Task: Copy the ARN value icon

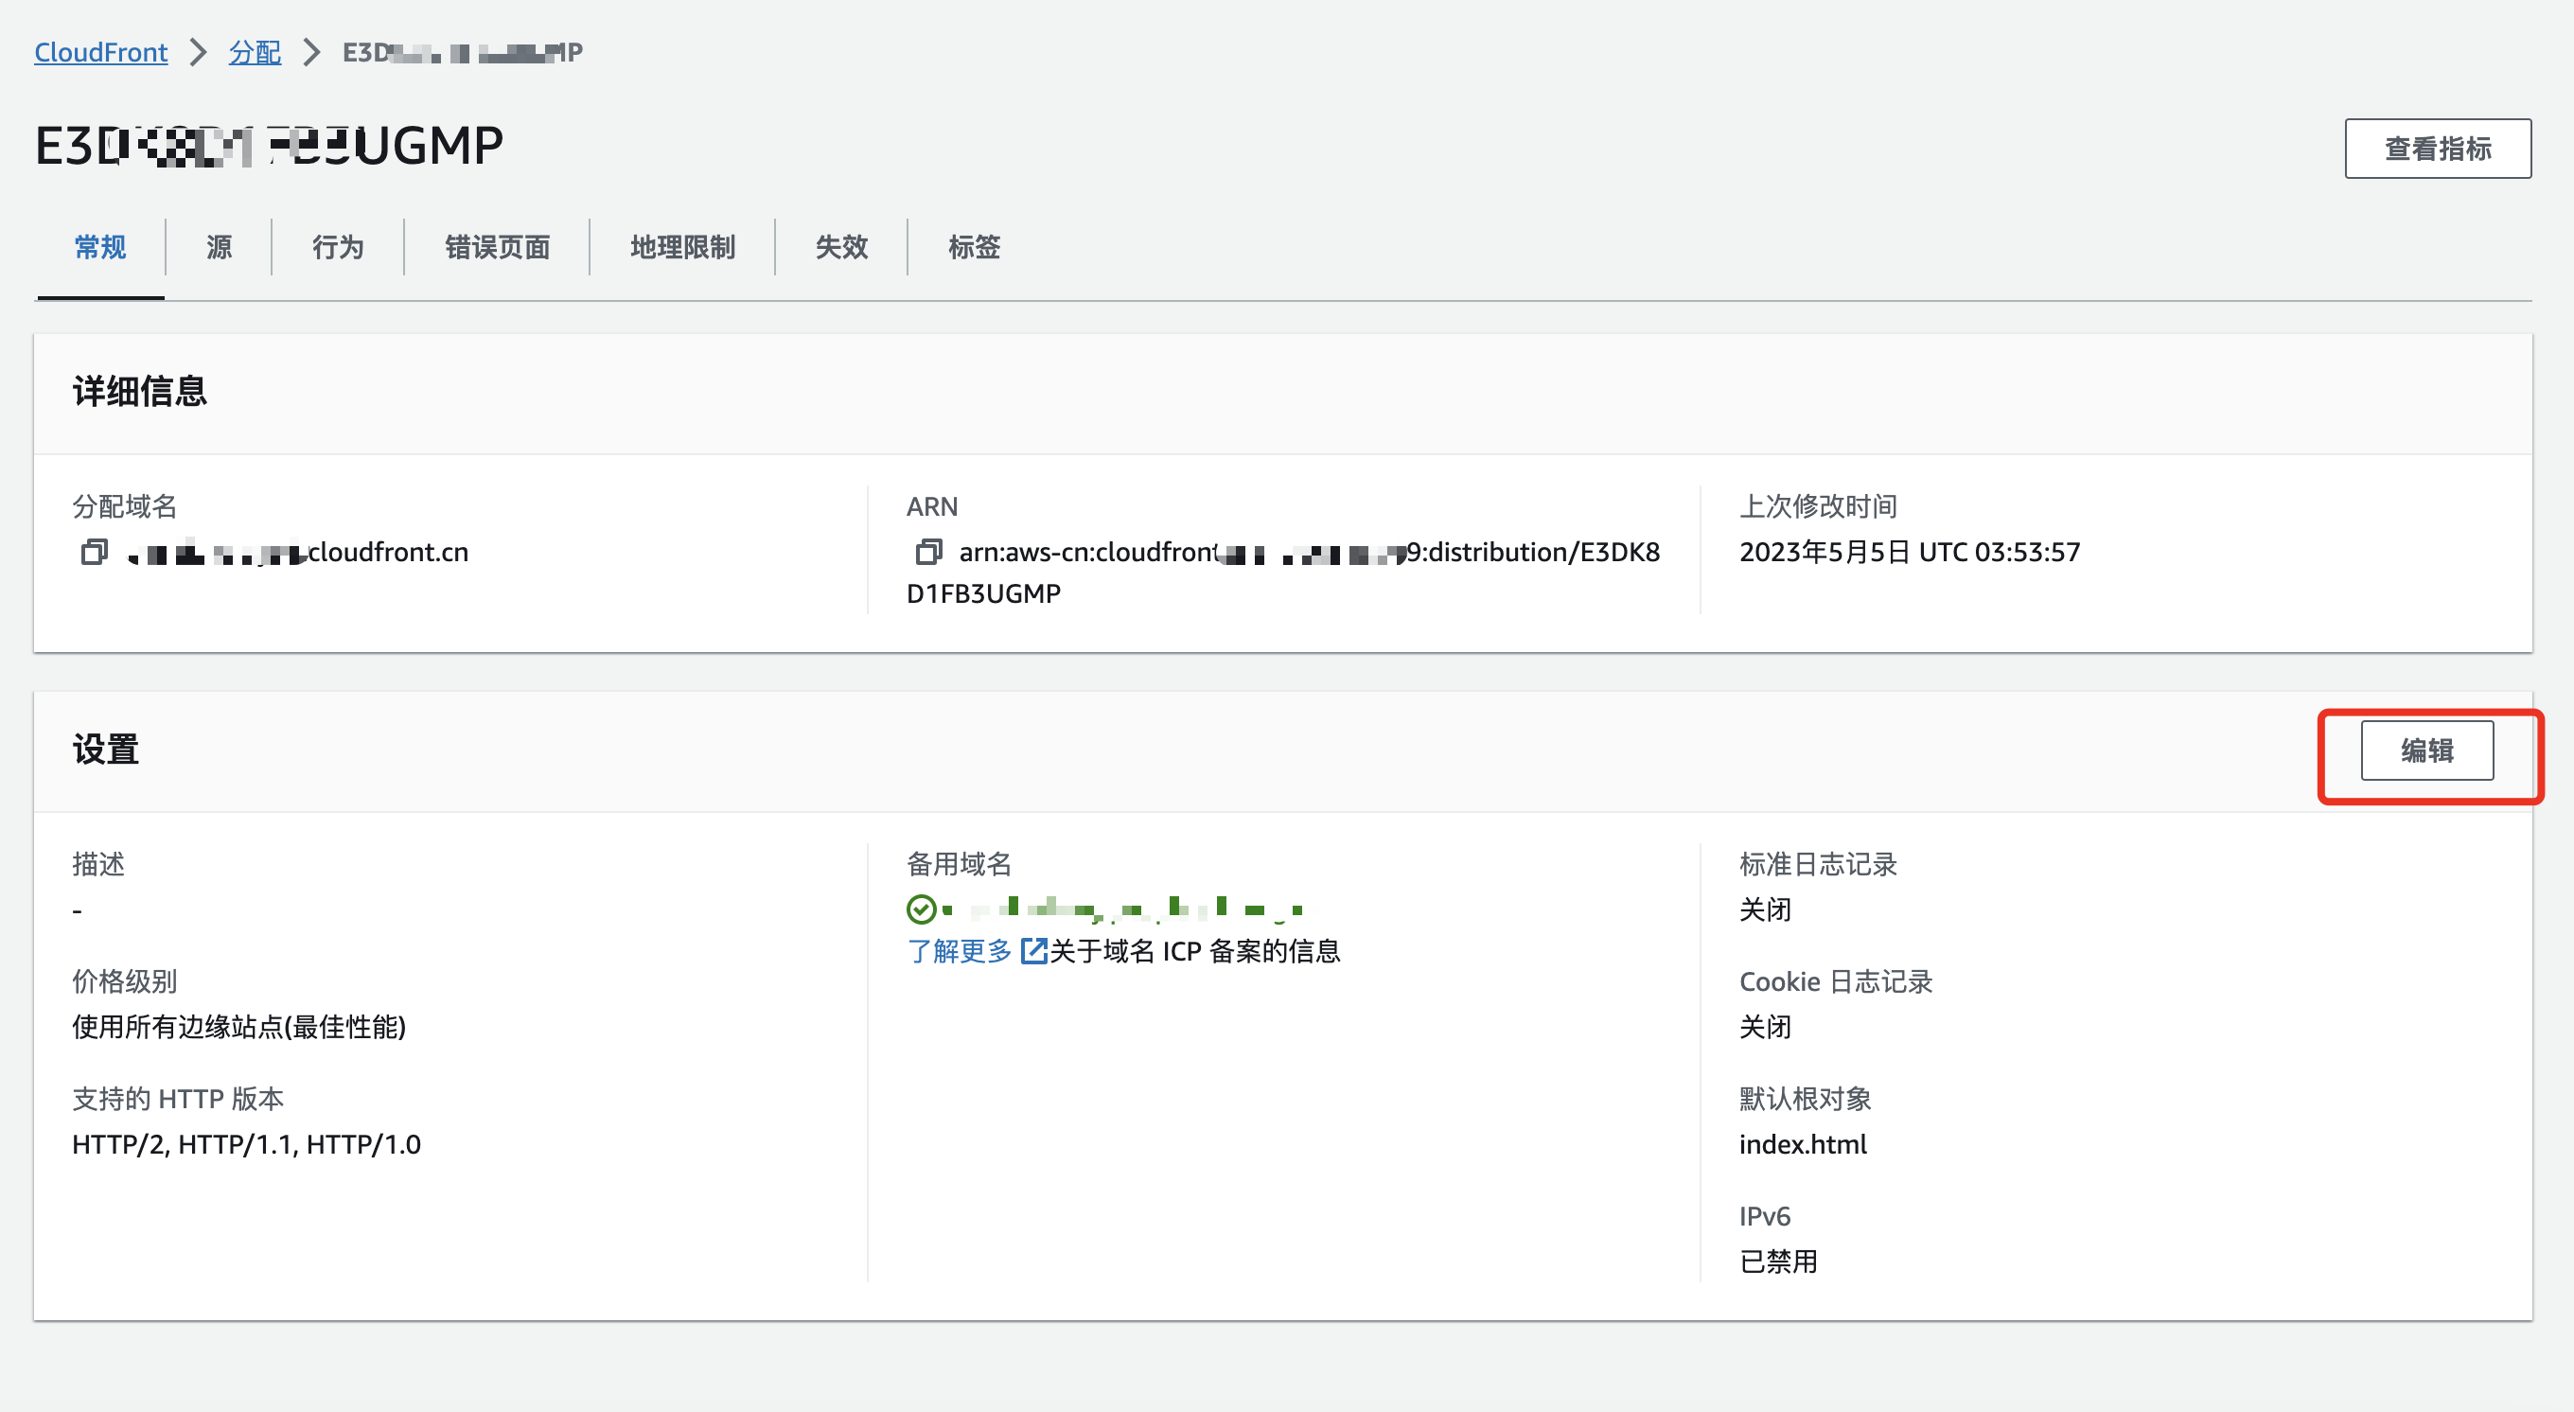Action: (928, 552)
